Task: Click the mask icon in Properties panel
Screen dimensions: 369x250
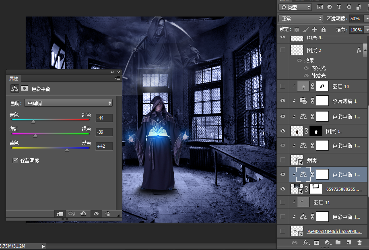Action: pyautogui.click(x=25, y=89)
